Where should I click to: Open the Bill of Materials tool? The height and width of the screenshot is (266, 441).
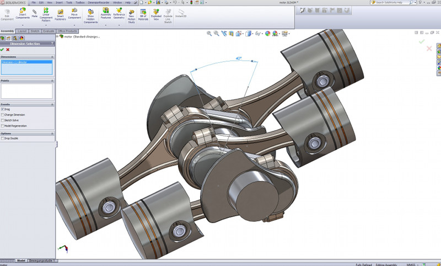pos(143,10)
